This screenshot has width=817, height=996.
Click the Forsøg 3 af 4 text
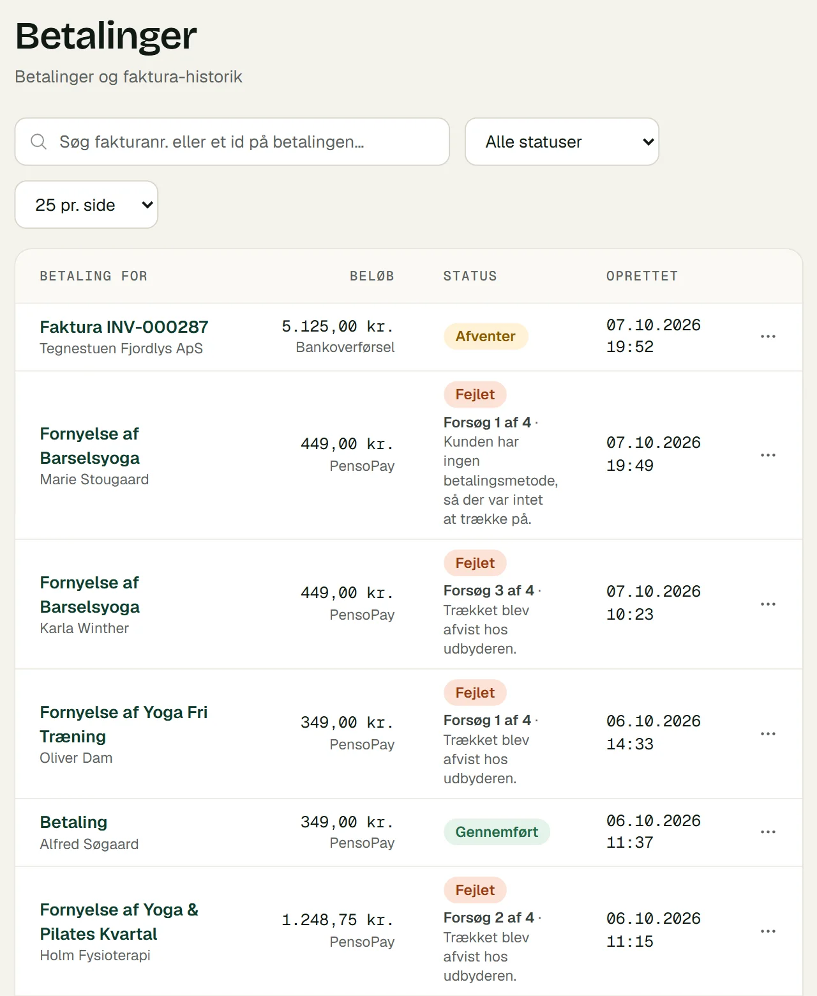pos(489,591)
